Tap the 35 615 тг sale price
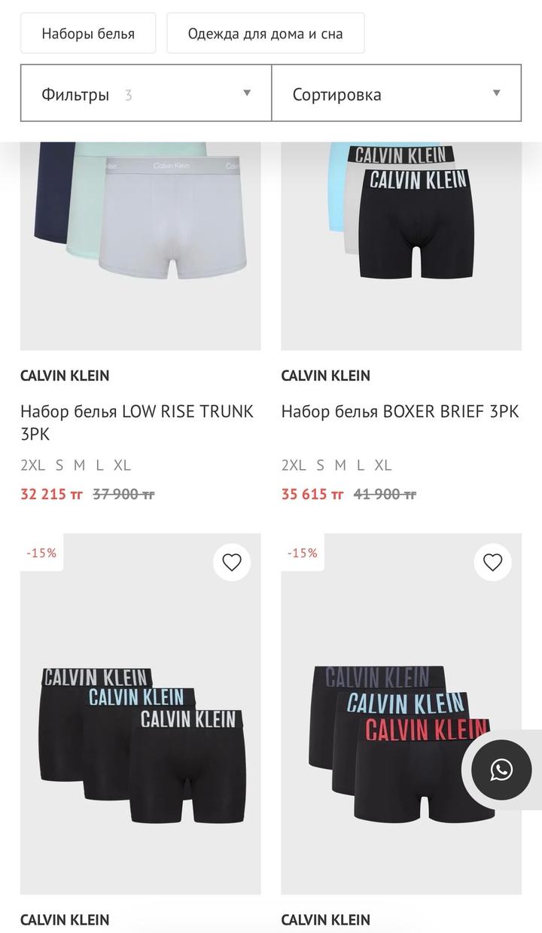 coord(312,495)
